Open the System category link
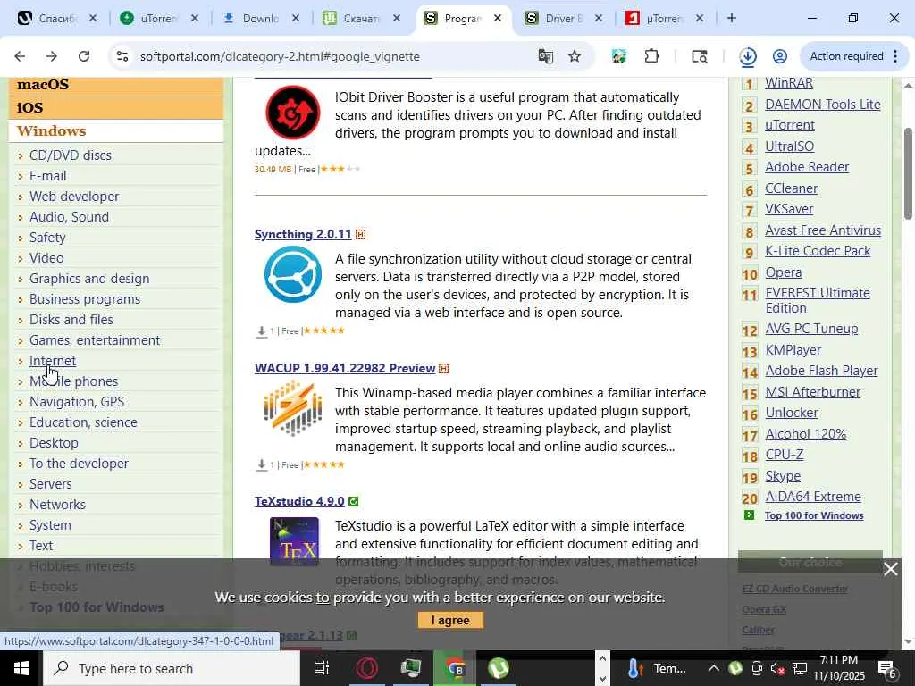The image size is (915, 686). click(50, 525)
